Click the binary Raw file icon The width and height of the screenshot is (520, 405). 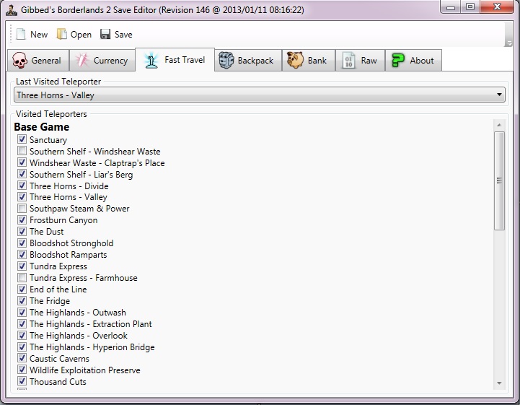(x=348, y=61)
